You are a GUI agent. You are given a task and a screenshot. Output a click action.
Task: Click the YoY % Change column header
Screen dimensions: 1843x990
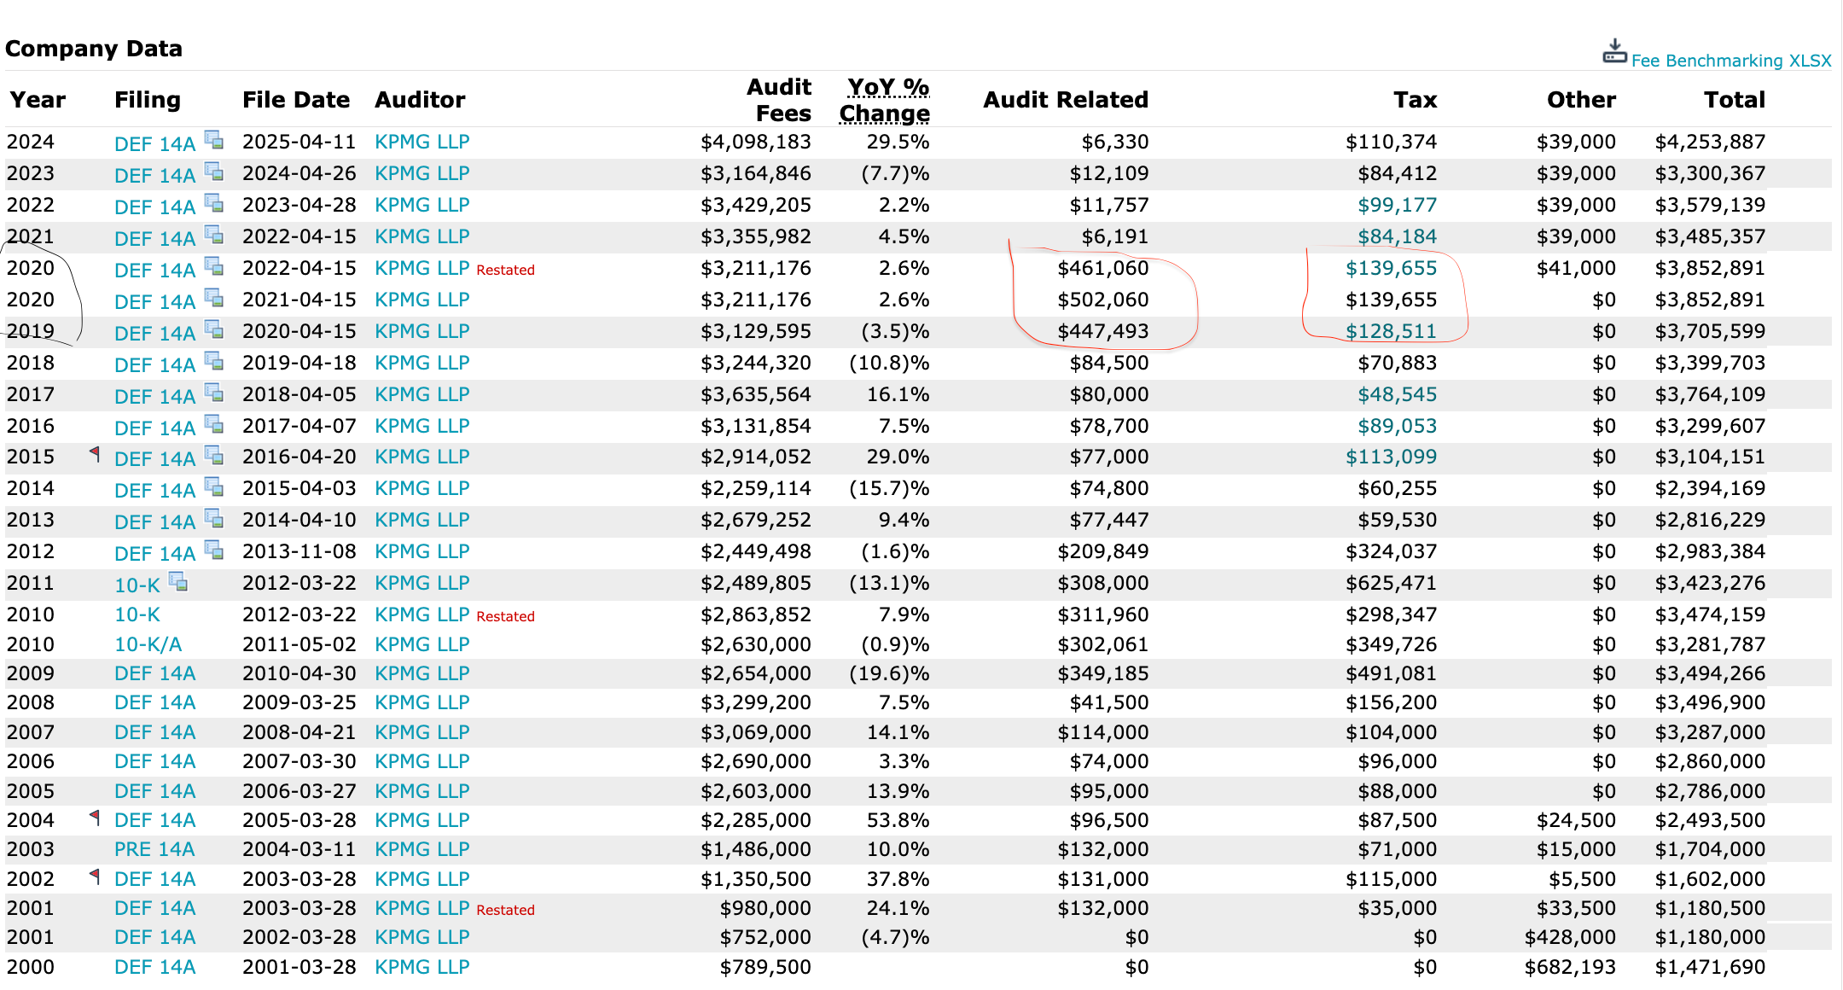tap(885, 100)
